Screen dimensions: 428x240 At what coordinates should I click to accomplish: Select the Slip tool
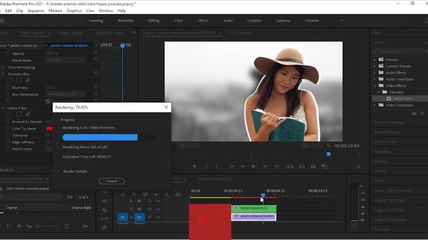coord(104,219)
